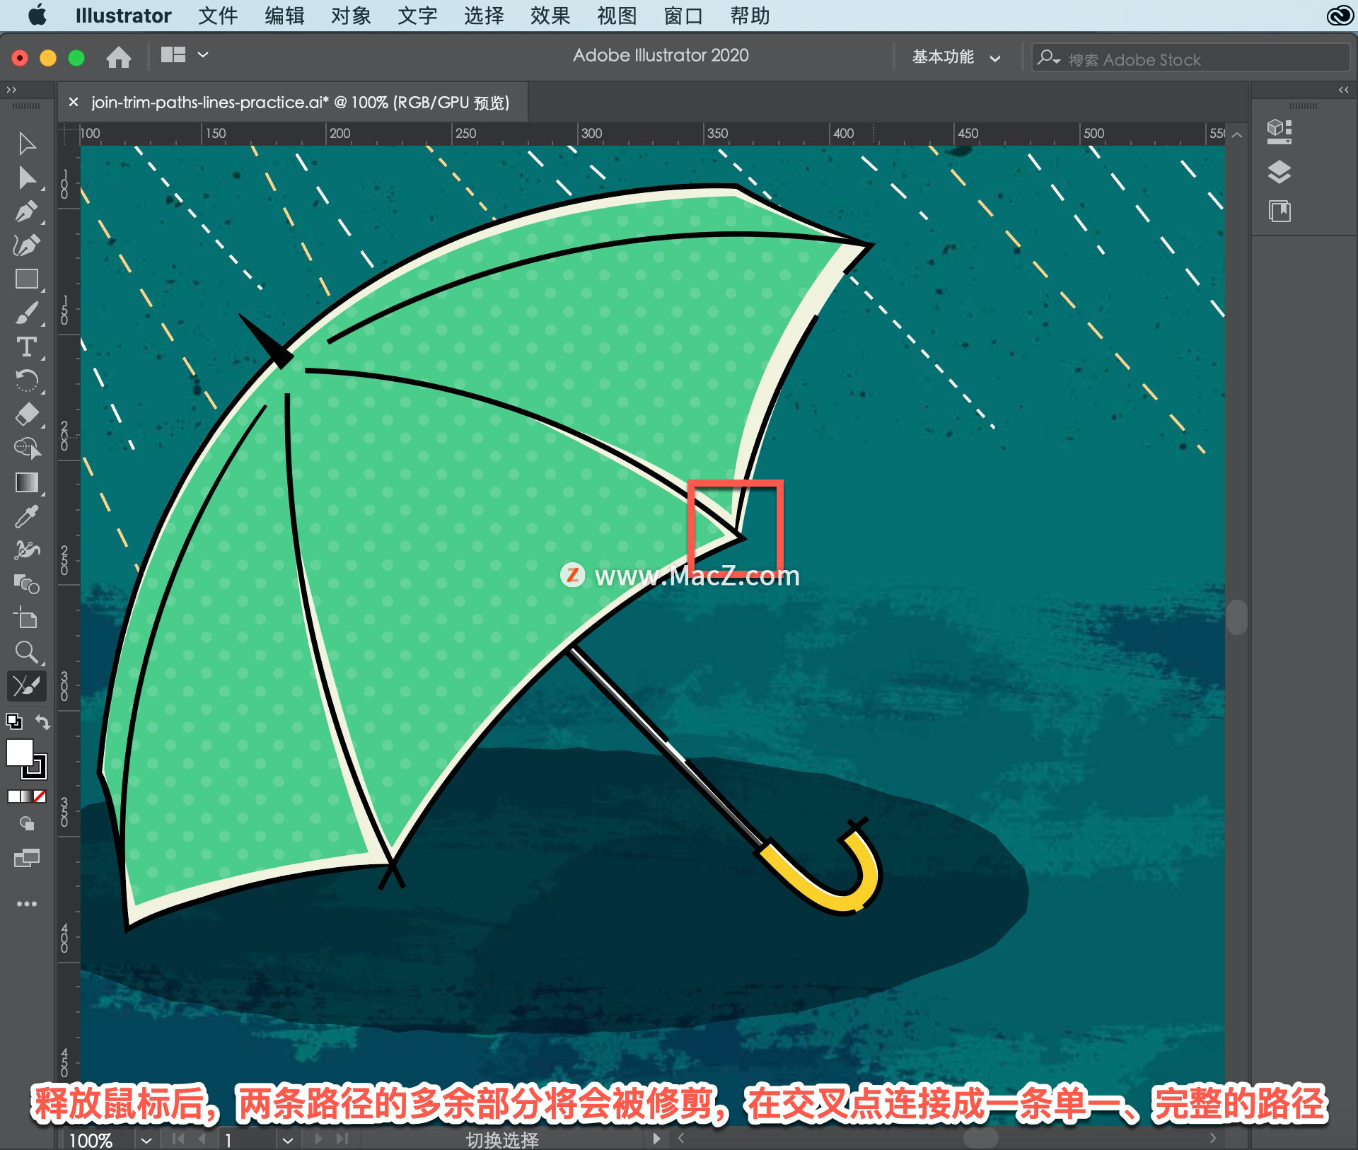Open the 窗口 menu
This screenshot has height=1150, width=1358.
pos(683,16)
